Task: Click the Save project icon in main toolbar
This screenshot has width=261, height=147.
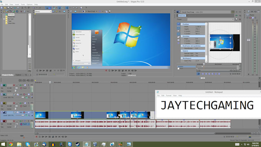Action: pos(8,8)
